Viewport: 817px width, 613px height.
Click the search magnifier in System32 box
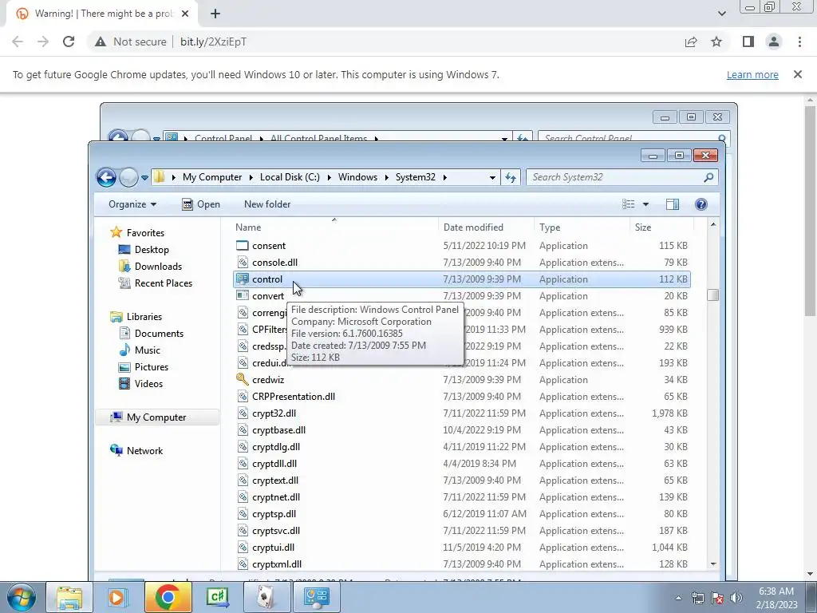[x=708, y=177]
